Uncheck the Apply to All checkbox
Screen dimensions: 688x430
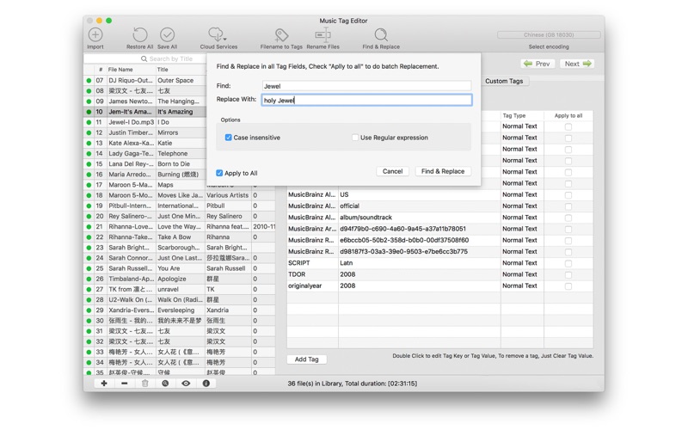point(219,173)
